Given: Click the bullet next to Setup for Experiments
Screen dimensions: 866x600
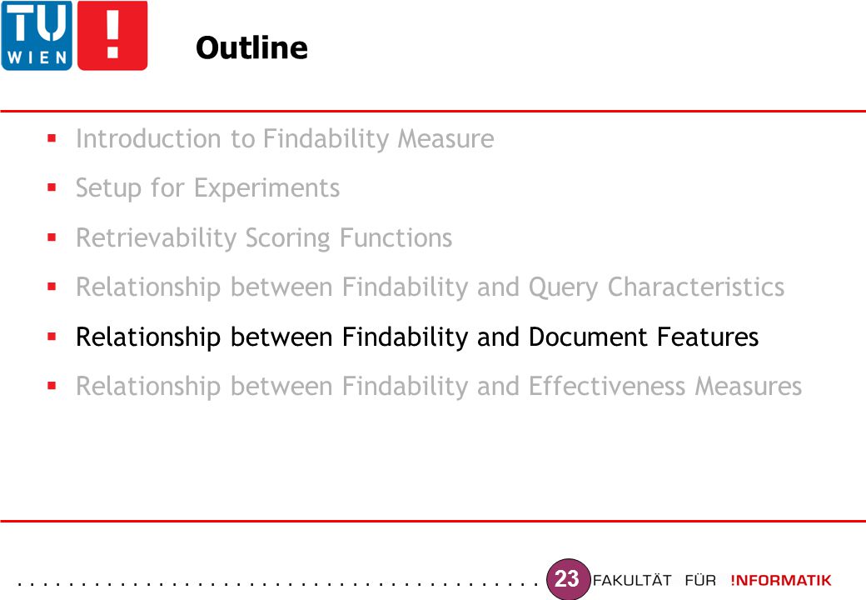Looking at the screenshot, I should 52,187.
